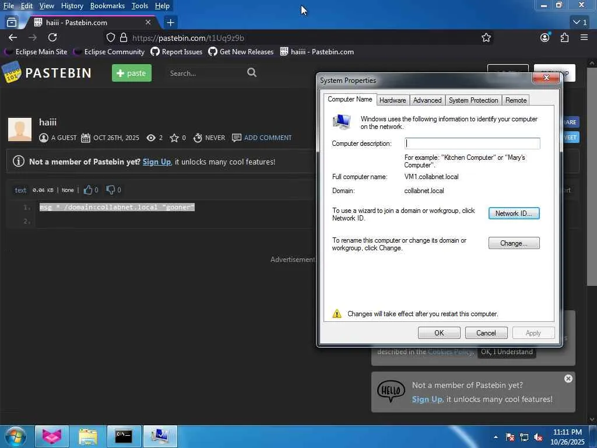This screenshot has height=448, width=597.
Task: Open Eclipse Community bookmark
Action: 109,52
